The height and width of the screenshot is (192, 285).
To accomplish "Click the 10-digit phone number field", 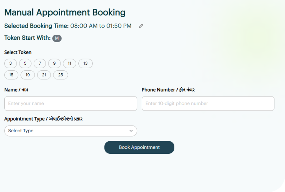I will click(208, 104).
